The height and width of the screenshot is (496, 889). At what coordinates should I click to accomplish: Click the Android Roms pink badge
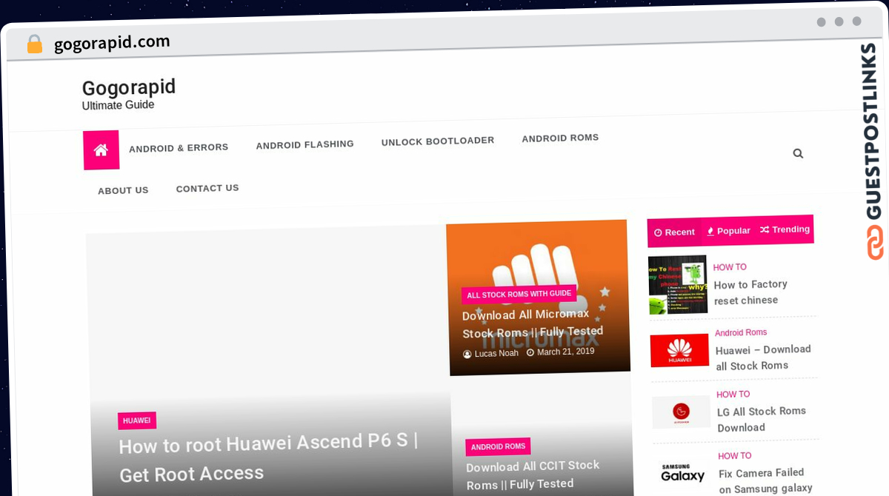point(498,446)
